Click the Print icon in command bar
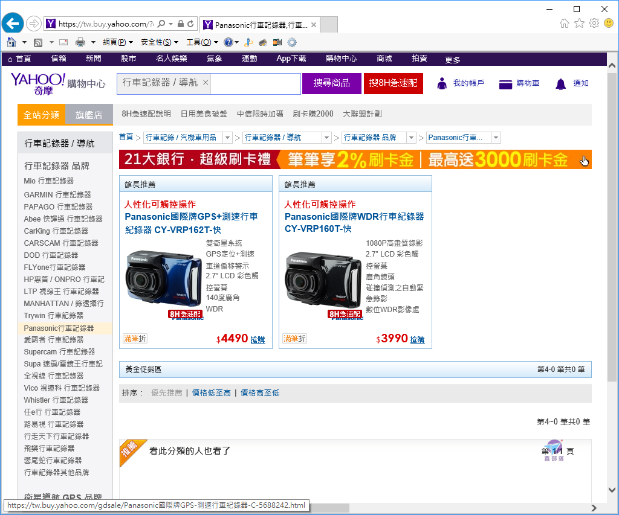 tap(80, 42)
